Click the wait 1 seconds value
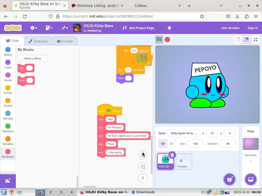 coord(128,70)
